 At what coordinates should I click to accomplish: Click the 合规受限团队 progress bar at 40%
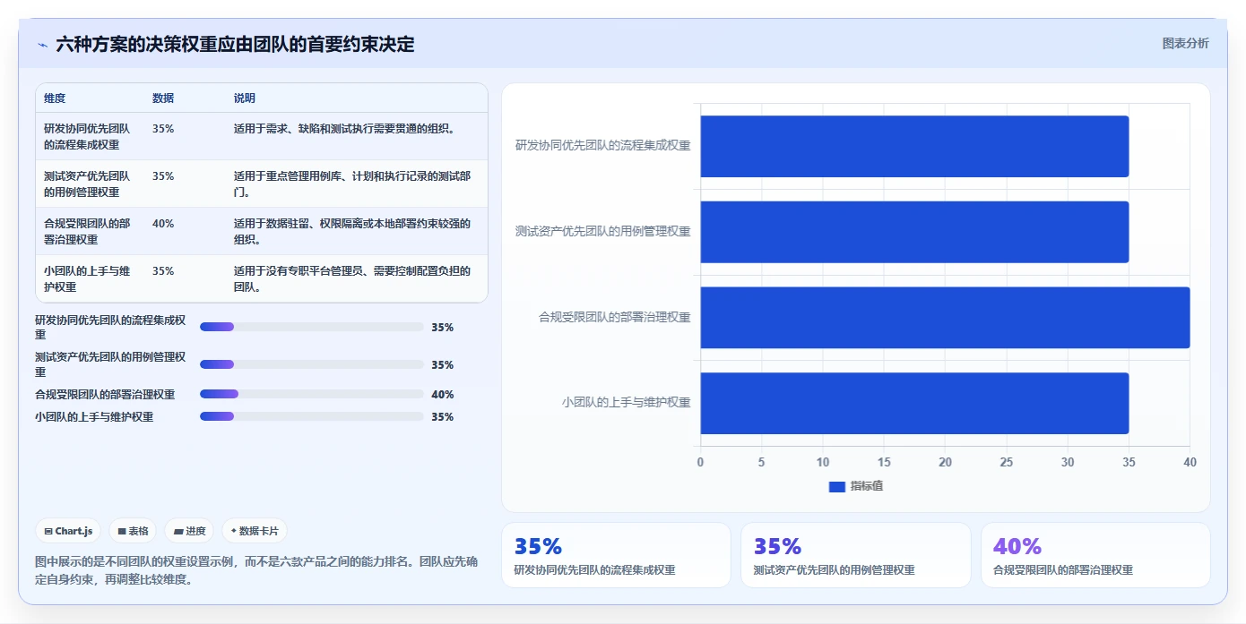(x=312, y=394)
